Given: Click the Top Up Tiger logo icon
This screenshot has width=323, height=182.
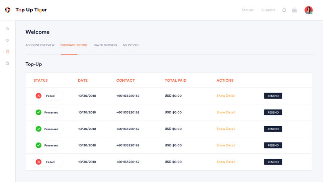Looking at the screenshot, I should (x=8, y=10).
